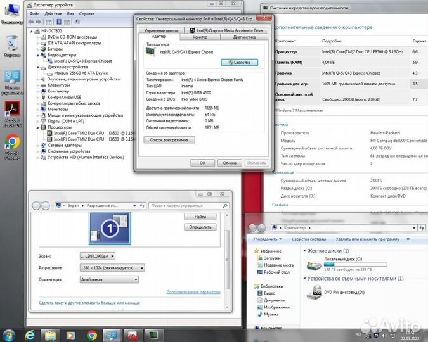Collapse Disk drives node

pyautogui.click(x=37, y=67)
